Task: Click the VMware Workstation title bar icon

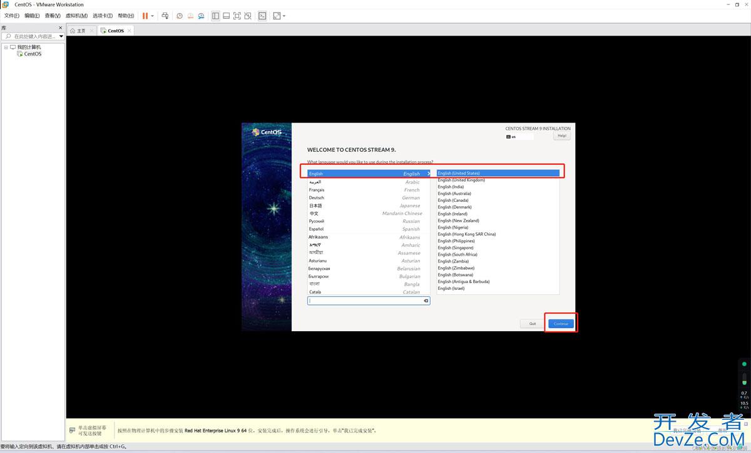Action: [6, 4]
